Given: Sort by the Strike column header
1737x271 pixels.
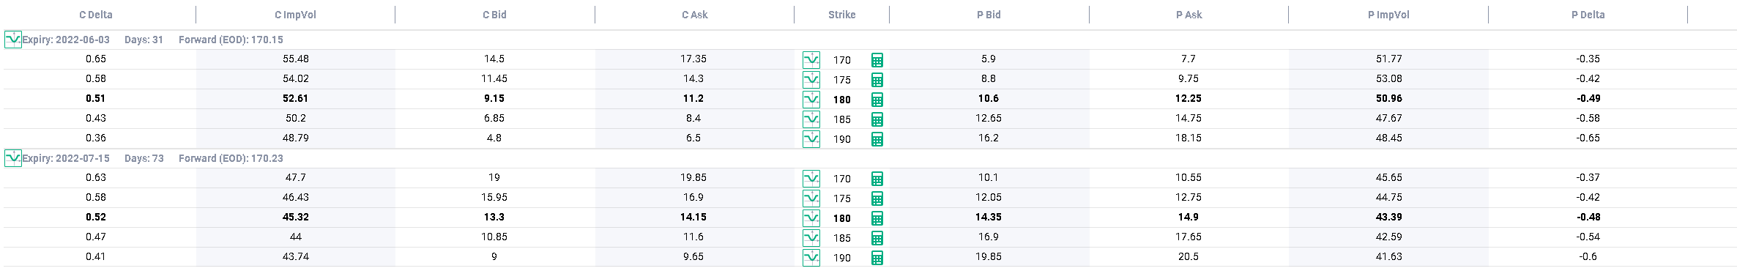Looking at the screenshot, I should (x=841, y=15).
